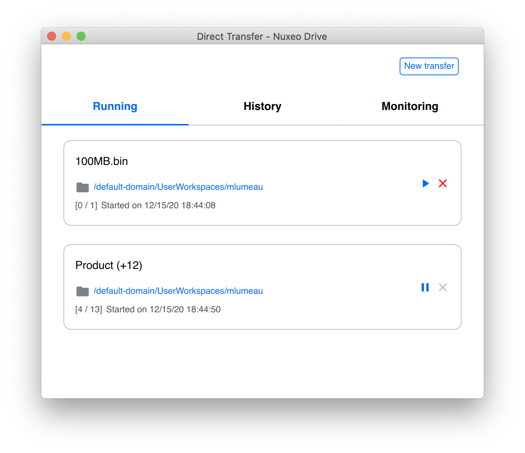This screenshot has height=453, width=525.
Task: Switch to the History tab
Action: tap(262, 106)
